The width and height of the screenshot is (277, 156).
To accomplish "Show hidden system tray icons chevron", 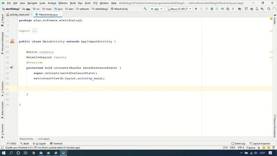I will point(241,153).
